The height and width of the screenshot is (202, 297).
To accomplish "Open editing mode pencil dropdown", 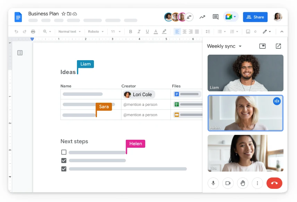I will (267, 31).
